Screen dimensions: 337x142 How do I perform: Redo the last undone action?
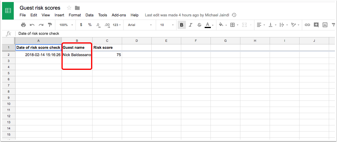pyautogui.click(x=41, y=25)
